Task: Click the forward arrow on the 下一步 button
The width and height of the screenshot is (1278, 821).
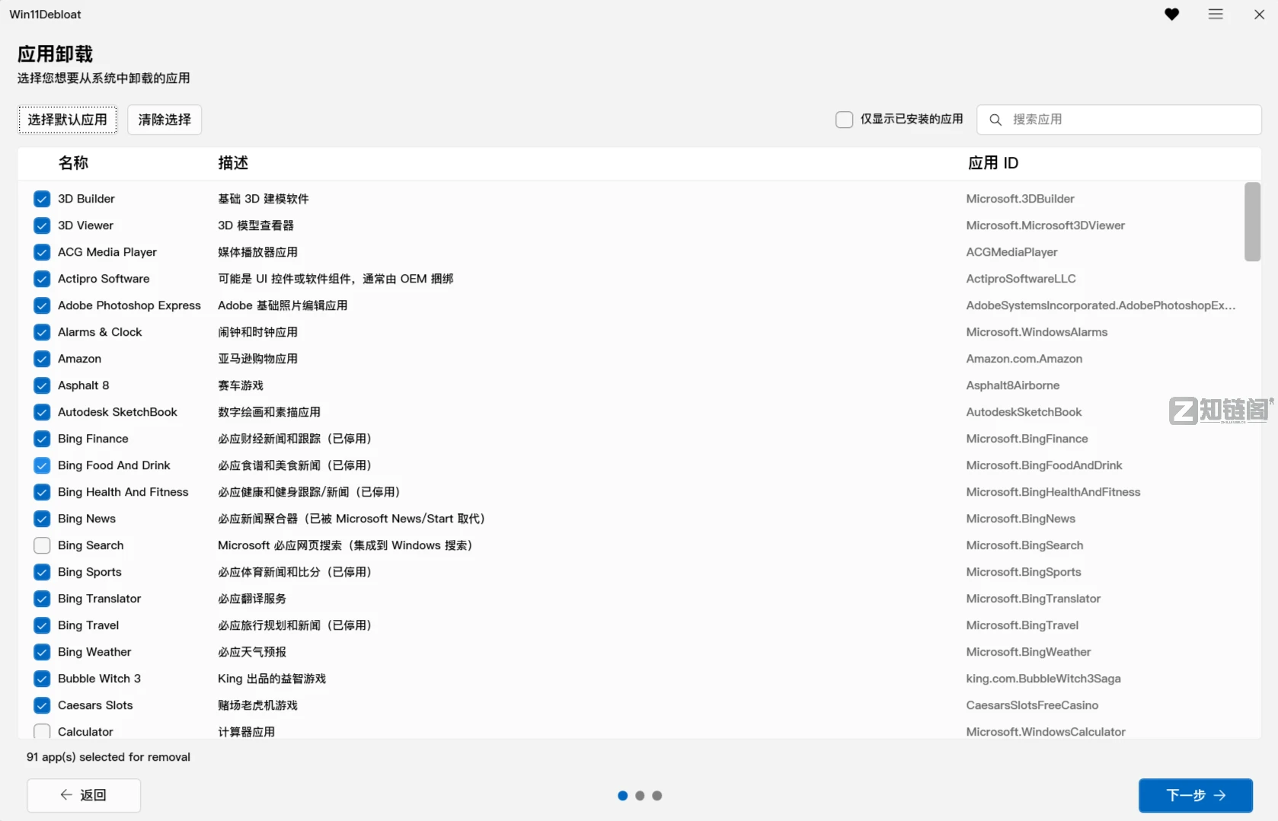Action: click(1220, 794)
